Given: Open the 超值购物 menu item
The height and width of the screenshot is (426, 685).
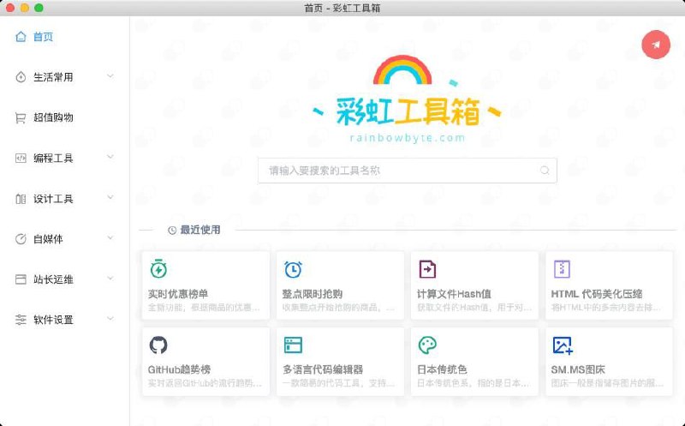Looking at the screenshot, I should 53,117.
